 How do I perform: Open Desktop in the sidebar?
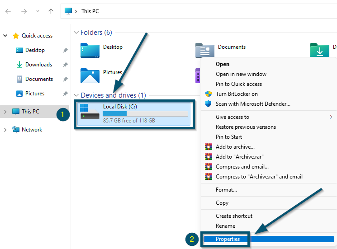point(35,50)
